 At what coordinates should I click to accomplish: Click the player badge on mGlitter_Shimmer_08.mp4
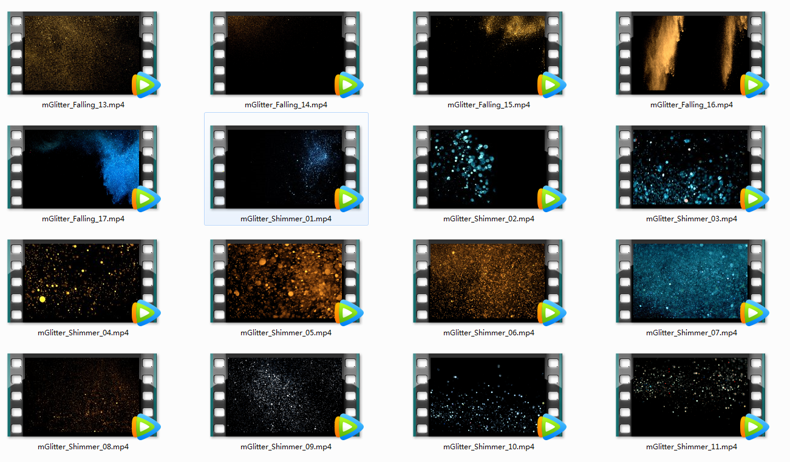tap(146, 427)
